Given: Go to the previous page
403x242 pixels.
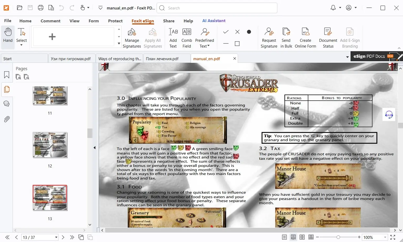Looking at the screenshot, I should [x=16, y=237].
